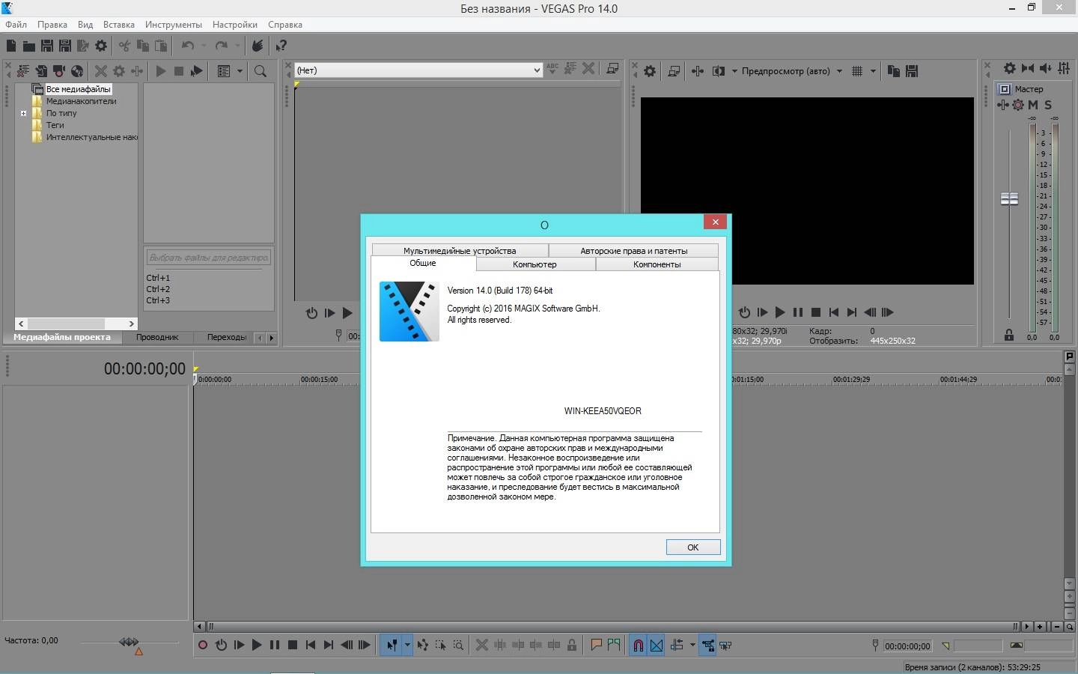Select the Теги folder in media tree

(55, 125)
